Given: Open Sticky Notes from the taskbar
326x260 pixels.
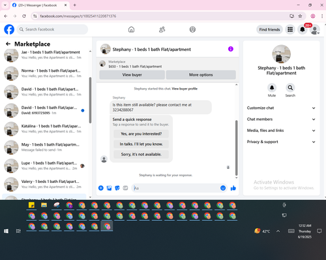Looking at the screenshot, I should pos(31,205).
